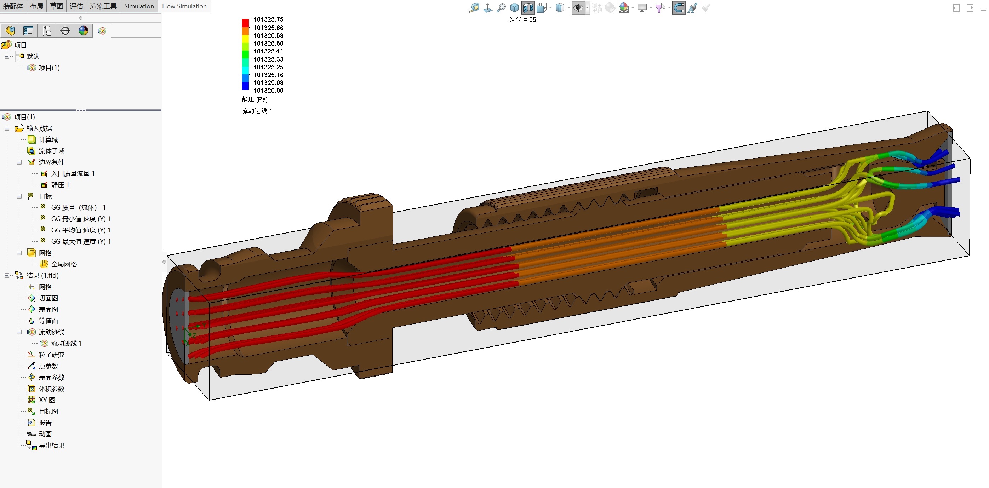Click the DimXpert crosshair tab icon
Image resolution: width=989 pixels, height=488 pixels.
[65, 31]
